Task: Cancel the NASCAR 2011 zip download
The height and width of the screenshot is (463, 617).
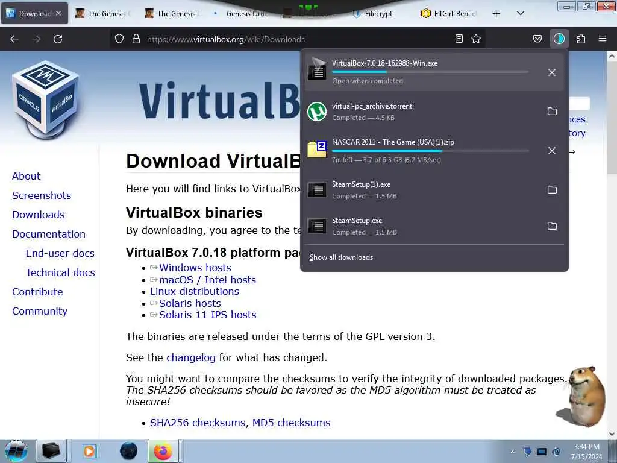Action: 552,151
